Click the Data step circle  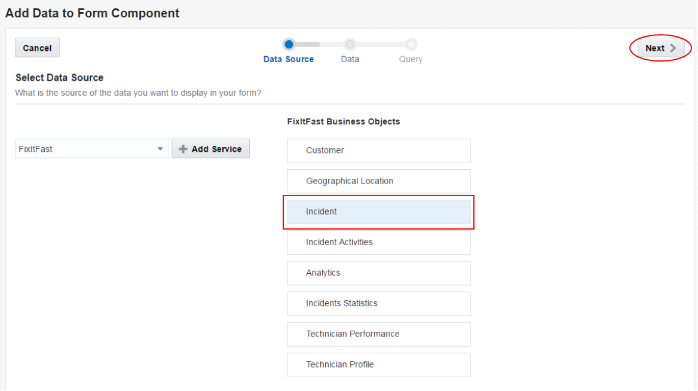pos(350,44)
